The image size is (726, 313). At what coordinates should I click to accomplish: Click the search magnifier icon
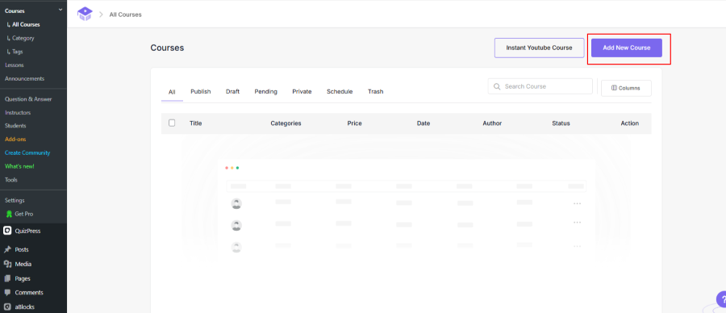[x=497, y=86]
